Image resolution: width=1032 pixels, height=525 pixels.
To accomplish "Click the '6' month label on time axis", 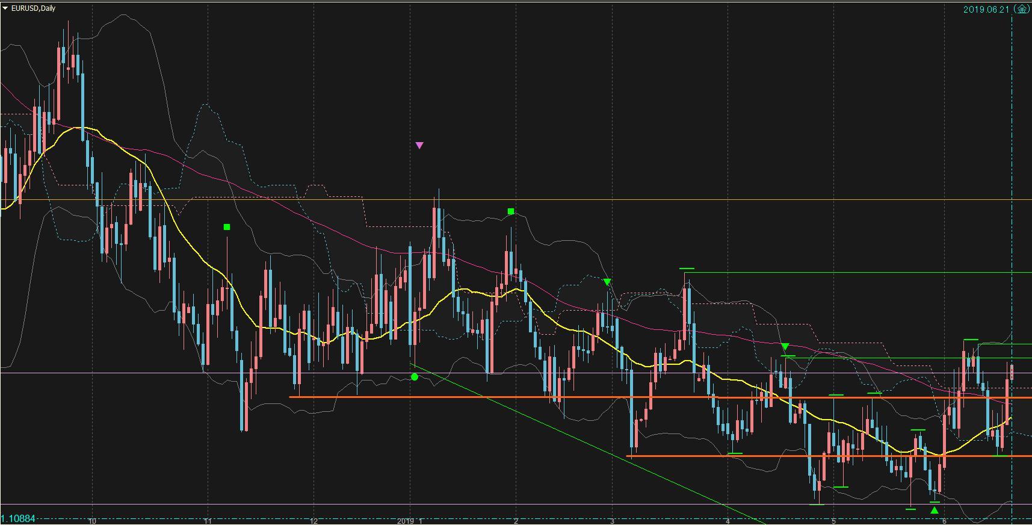I will tap(944, 521).
